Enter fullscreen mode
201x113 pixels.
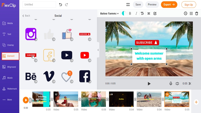[x=128, y=5]
